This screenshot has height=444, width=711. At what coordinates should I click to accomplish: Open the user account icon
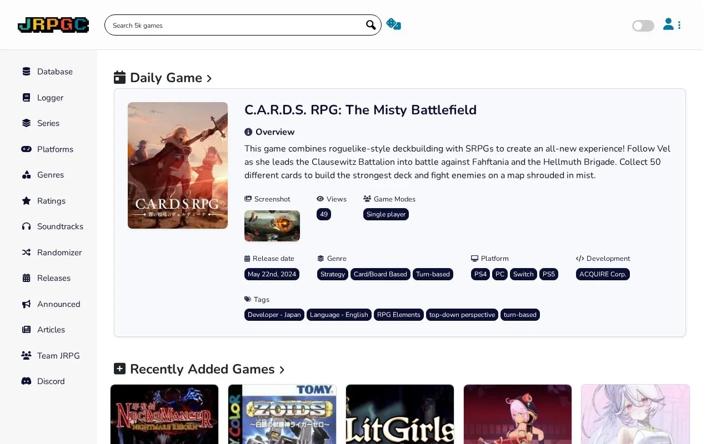point(668,24)
